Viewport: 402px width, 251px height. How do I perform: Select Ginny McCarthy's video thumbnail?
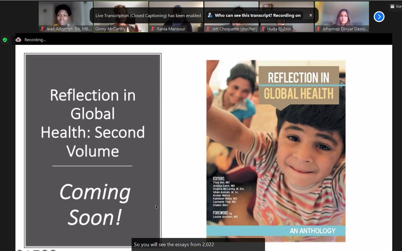(121, 17)
